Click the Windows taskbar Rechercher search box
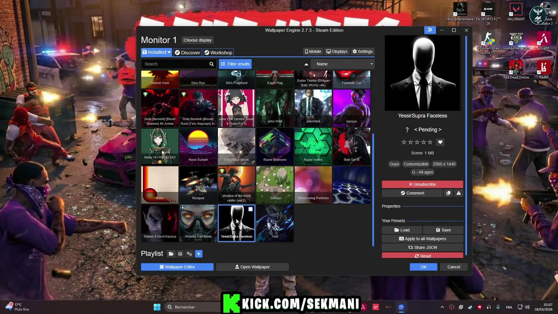The height and width of the screenshot is (314, 558). [x=192, y=307]
